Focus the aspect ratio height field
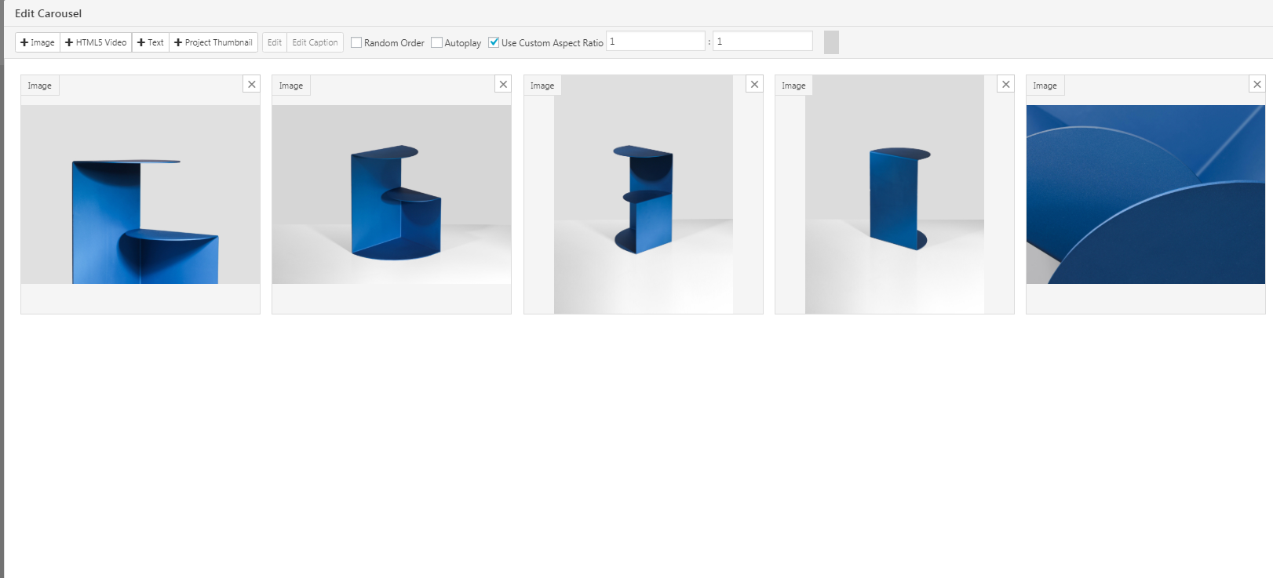 pos(762,42)
